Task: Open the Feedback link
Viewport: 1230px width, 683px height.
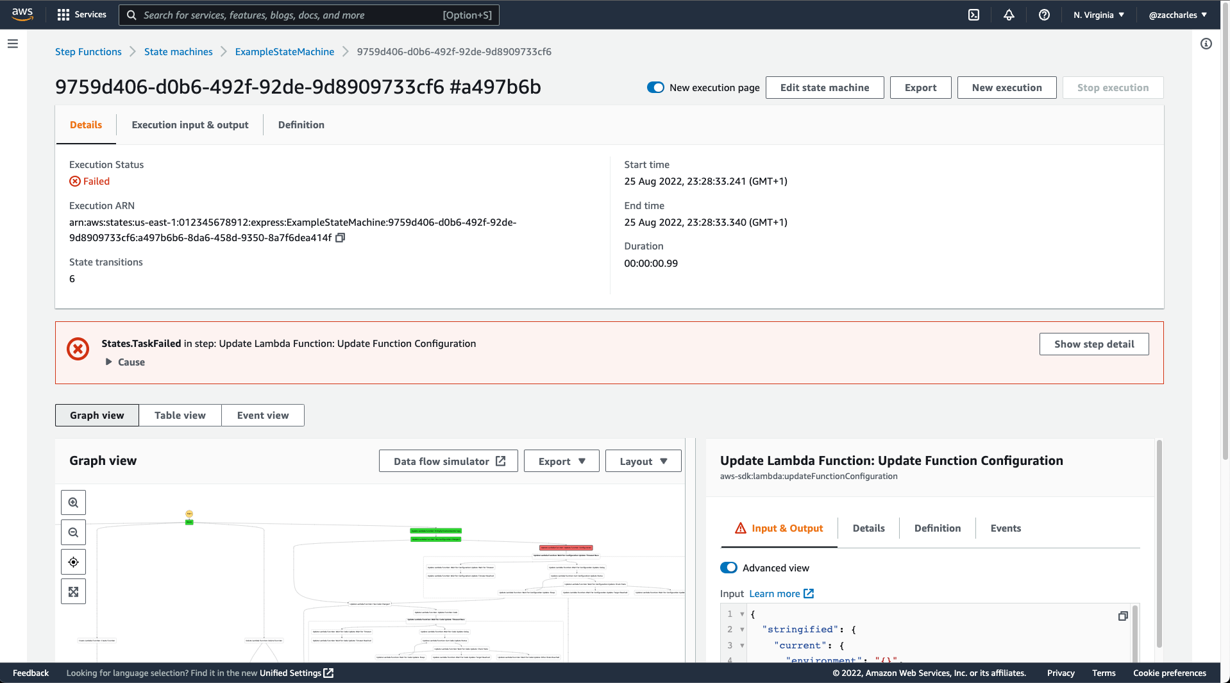Action: [31, 673]
